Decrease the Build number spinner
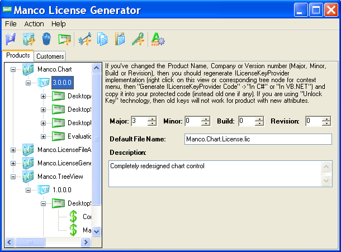Screen dimensions: 341x252 [259, 123]
